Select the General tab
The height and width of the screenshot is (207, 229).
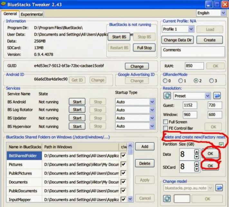coord(10,14)
